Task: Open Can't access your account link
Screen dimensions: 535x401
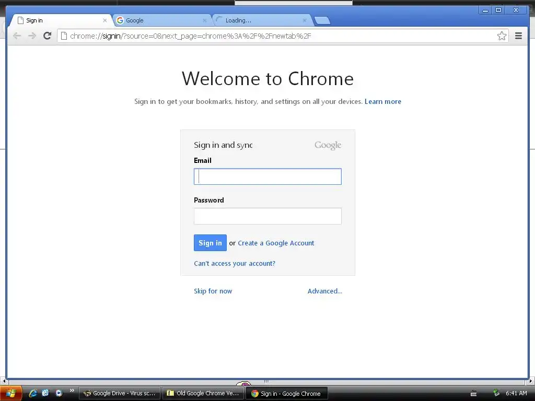Action: pos(235,263)
